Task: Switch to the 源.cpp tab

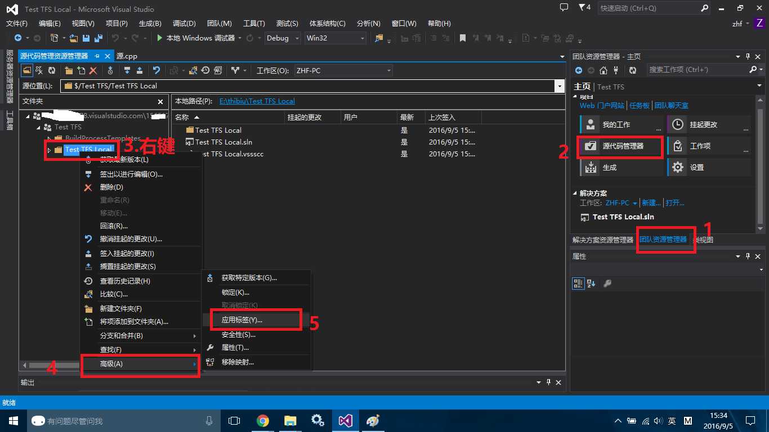Action: 127,56
